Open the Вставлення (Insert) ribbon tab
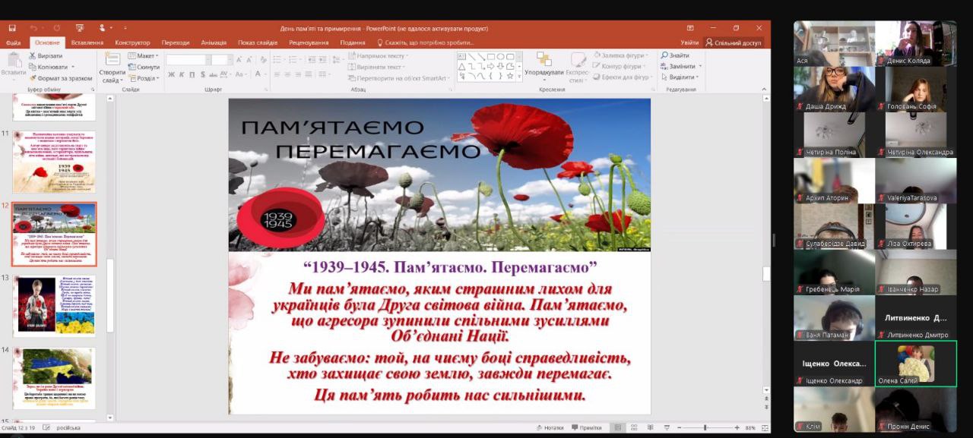Screen dimensions: 973x438 [x=87, y=43]
